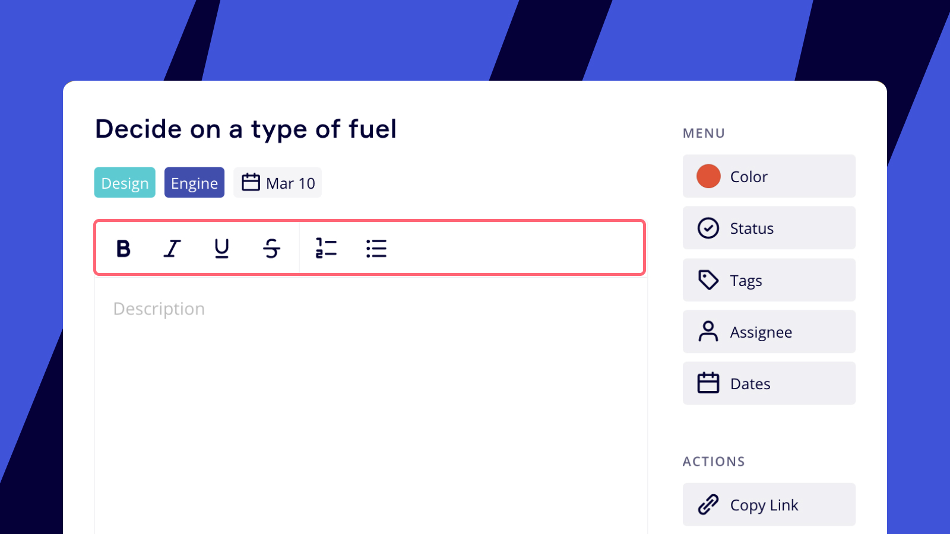950x534 pixels.
Task: Click the orange color circle
Action: pyautogui.click(x=708, y=176)
